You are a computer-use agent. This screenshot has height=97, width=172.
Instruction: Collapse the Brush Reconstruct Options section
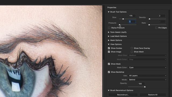pos(109,90)
